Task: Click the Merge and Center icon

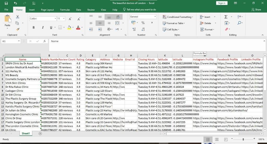Action: (117, 23)
